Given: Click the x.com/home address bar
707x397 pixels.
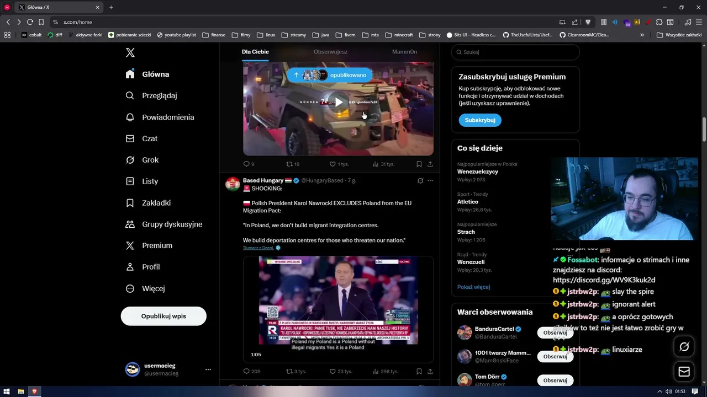Looking at the screenshot, I should tap(303, 22).
